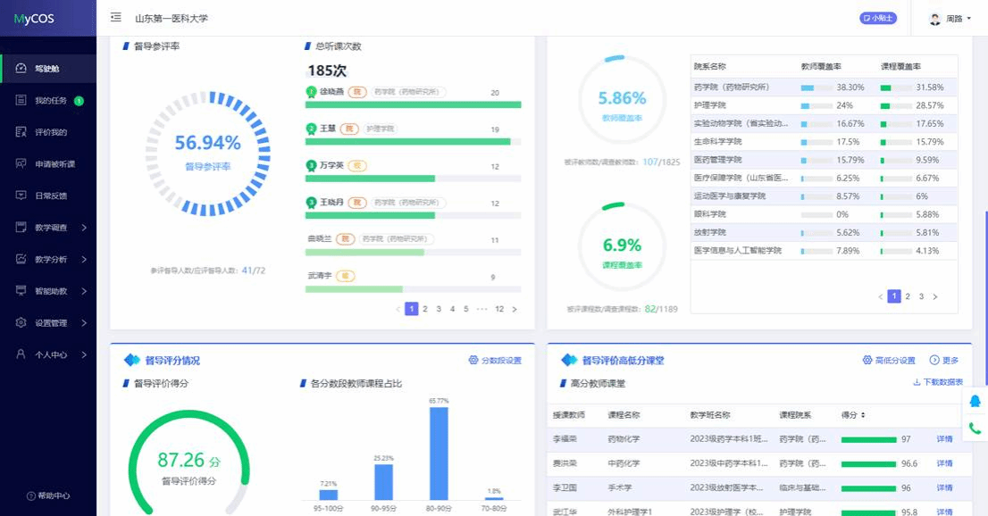Image resolution: width=988 pixels, height=516 pixels.
Task: View 详情 for 李福荣's course
Action: click(944, 439)
